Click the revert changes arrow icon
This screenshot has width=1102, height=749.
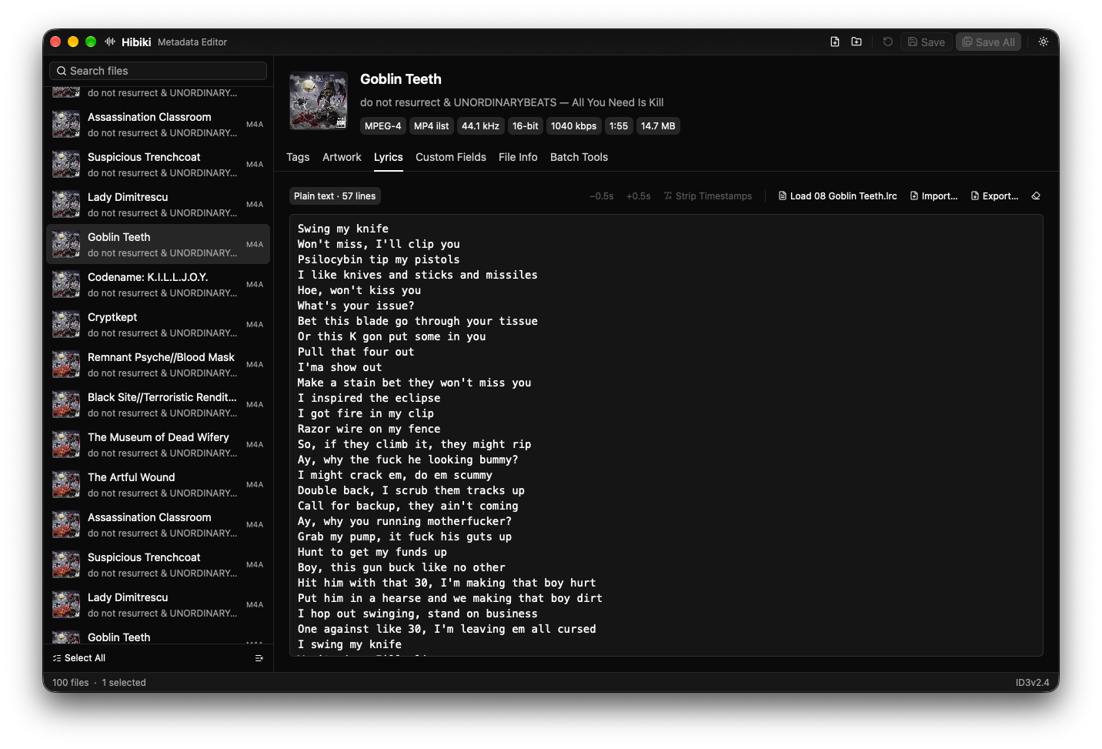888,42
